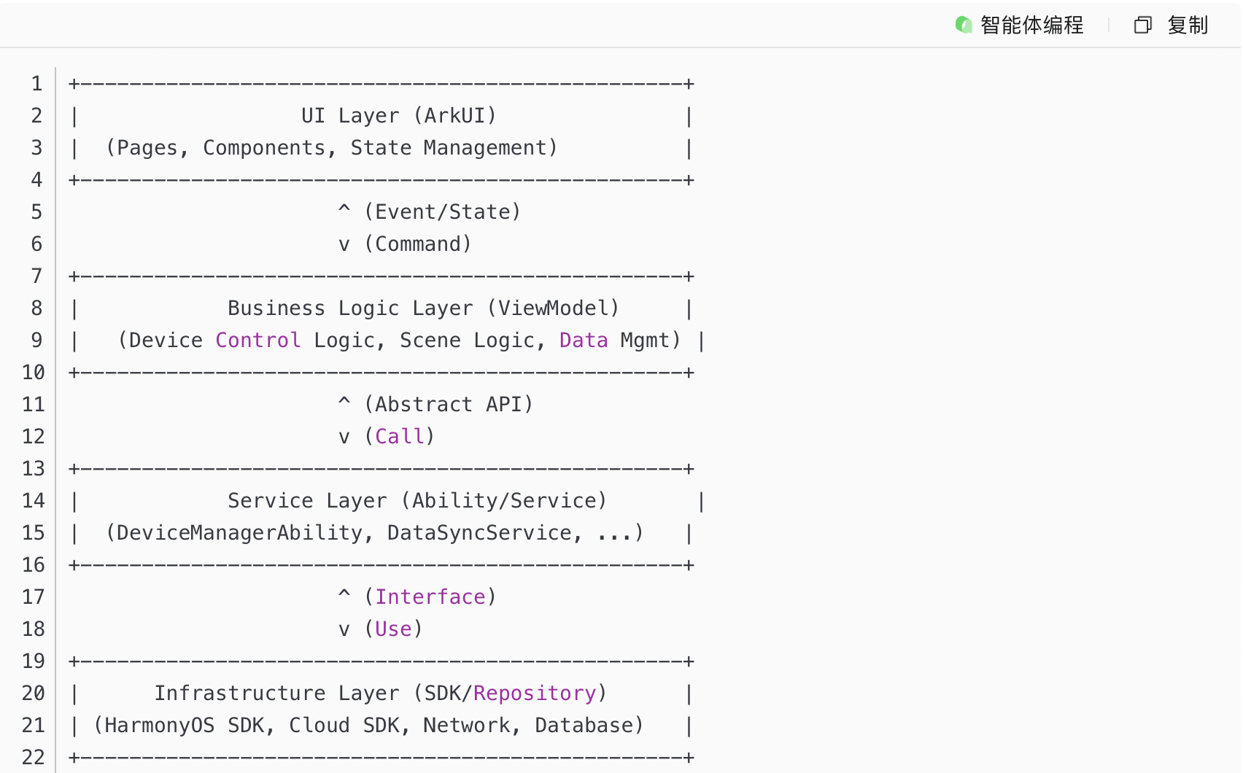Click the purple "Use" word on line 18

(393, 629)
